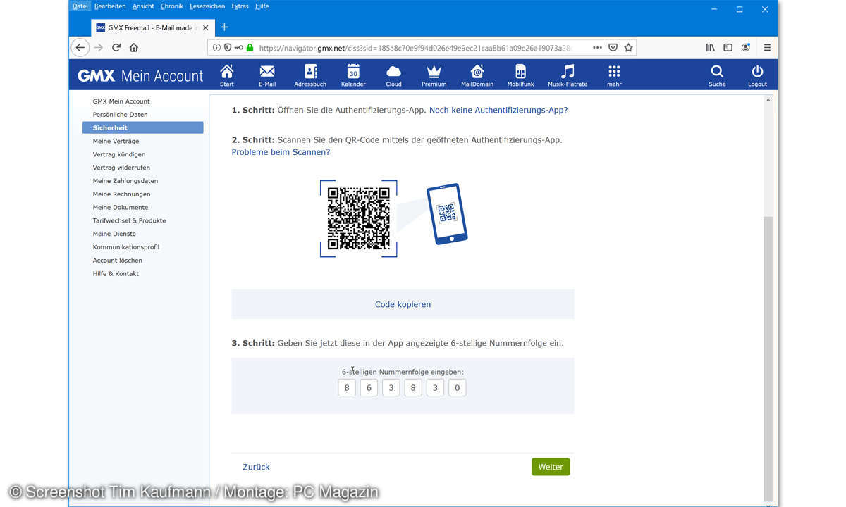Open the Hilfe menu
Screen dimensions: 846x507
(x=262, y=6)
